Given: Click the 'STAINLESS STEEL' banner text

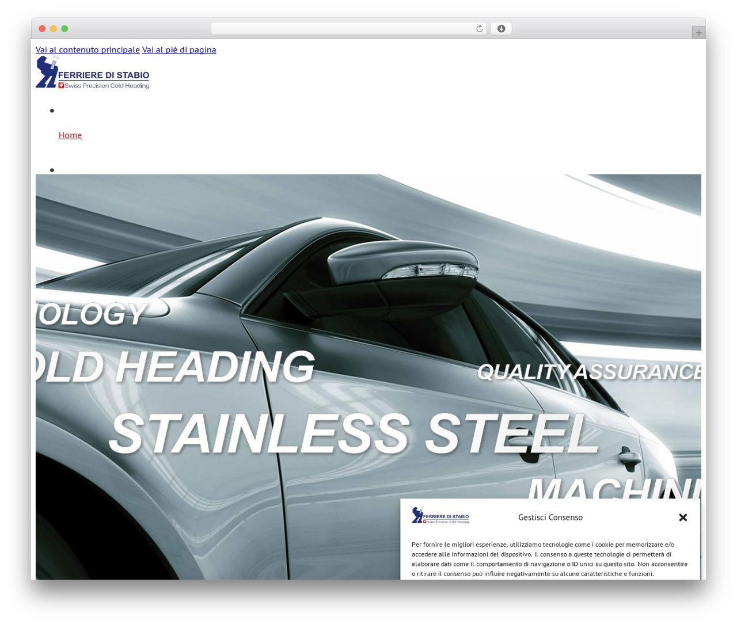Looking at the screenshot, I should tap(354, 435).
